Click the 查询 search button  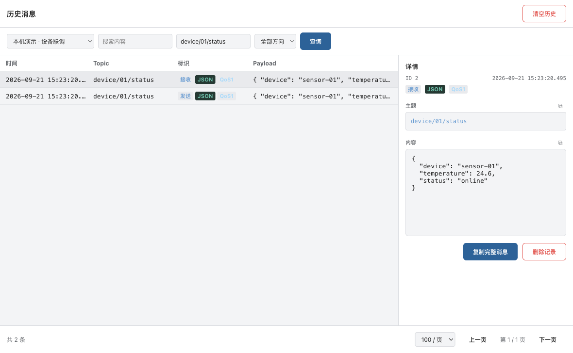click(315, 41)
